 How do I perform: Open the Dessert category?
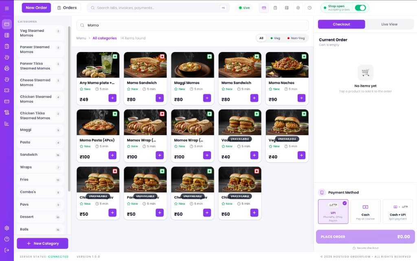40,217
